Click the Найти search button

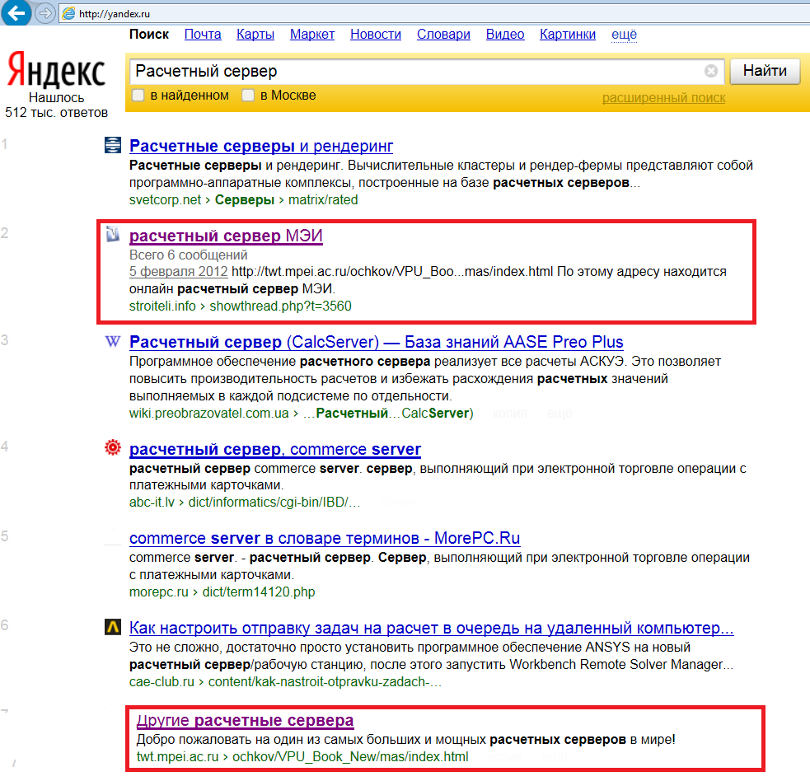point(765,71)
